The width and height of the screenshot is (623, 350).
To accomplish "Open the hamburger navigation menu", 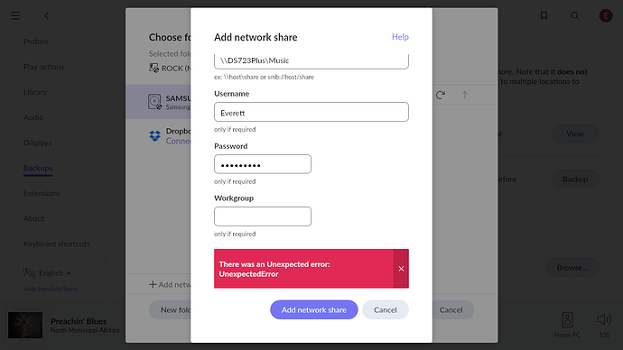I will (x=15, y=16).
